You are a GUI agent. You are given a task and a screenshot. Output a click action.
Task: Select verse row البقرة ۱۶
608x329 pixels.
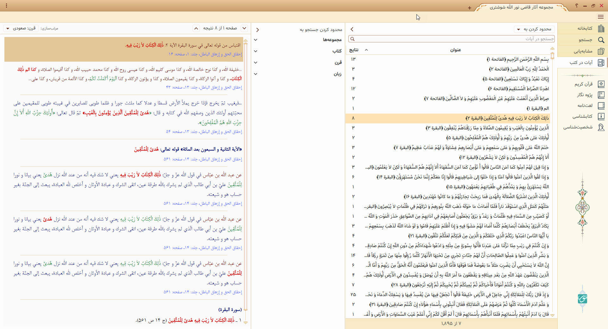pos(447,196)
